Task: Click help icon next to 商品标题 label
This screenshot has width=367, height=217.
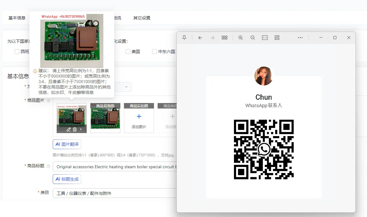Action: [48, 166]
